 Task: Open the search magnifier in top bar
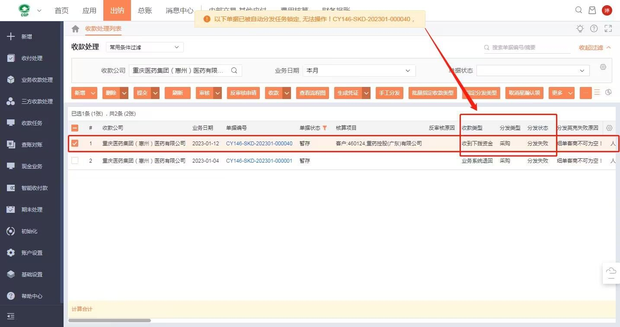(x=578, y=10)
